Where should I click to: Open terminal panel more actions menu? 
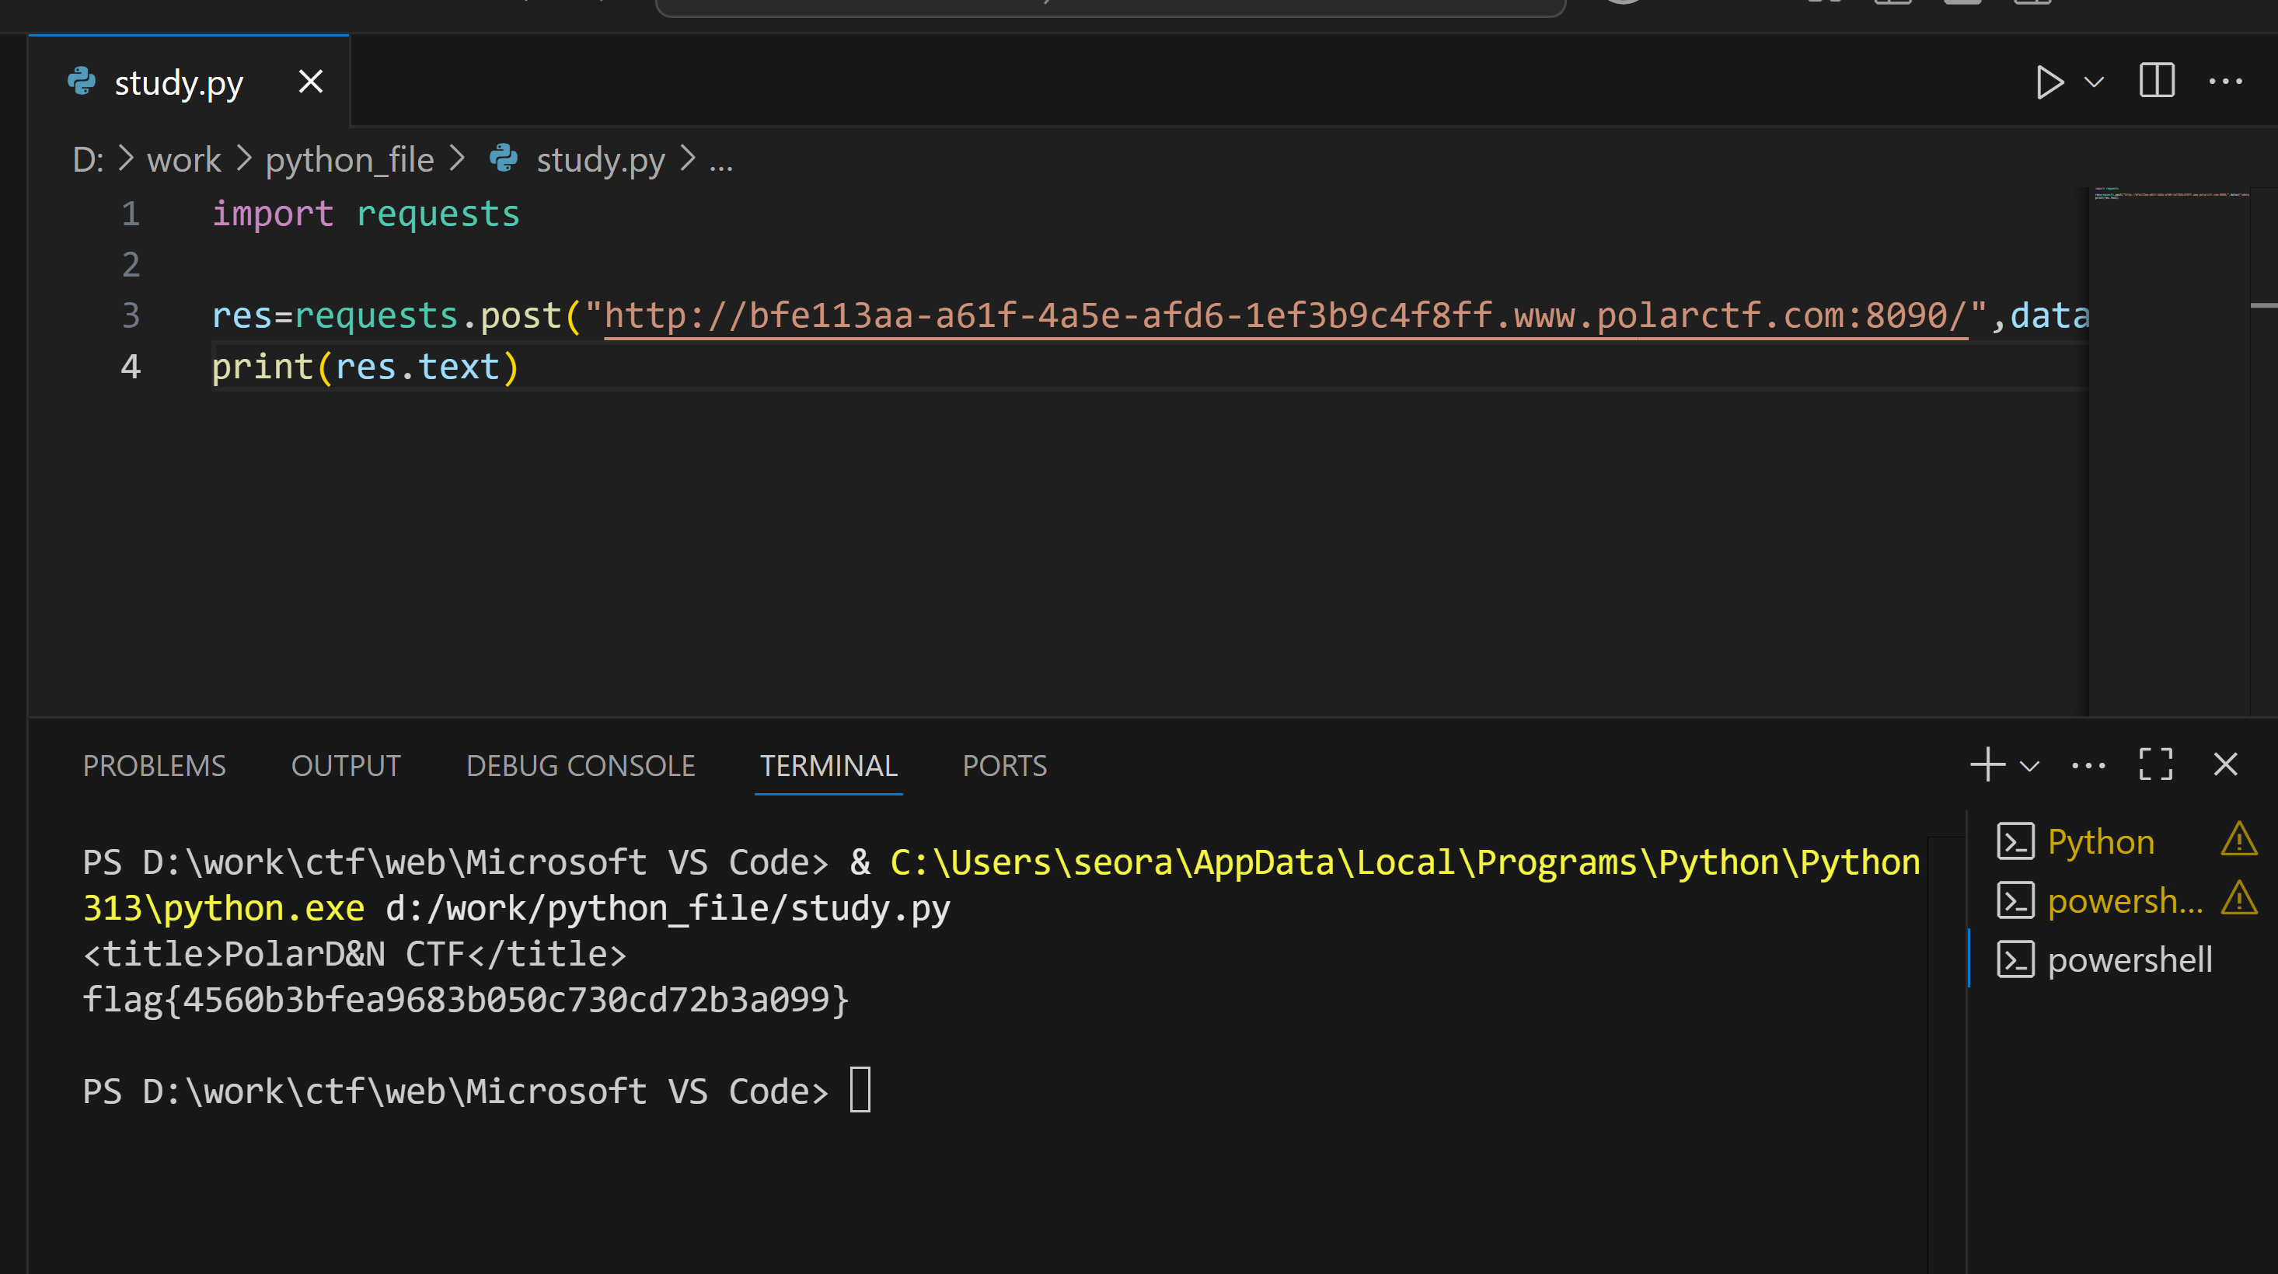click(x=2088, y=766)
